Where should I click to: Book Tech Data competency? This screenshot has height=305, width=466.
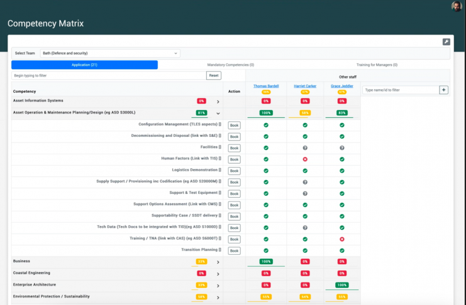(234, 228)
